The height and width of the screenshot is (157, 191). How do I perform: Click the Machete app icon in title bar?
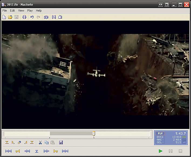(4, 5)
